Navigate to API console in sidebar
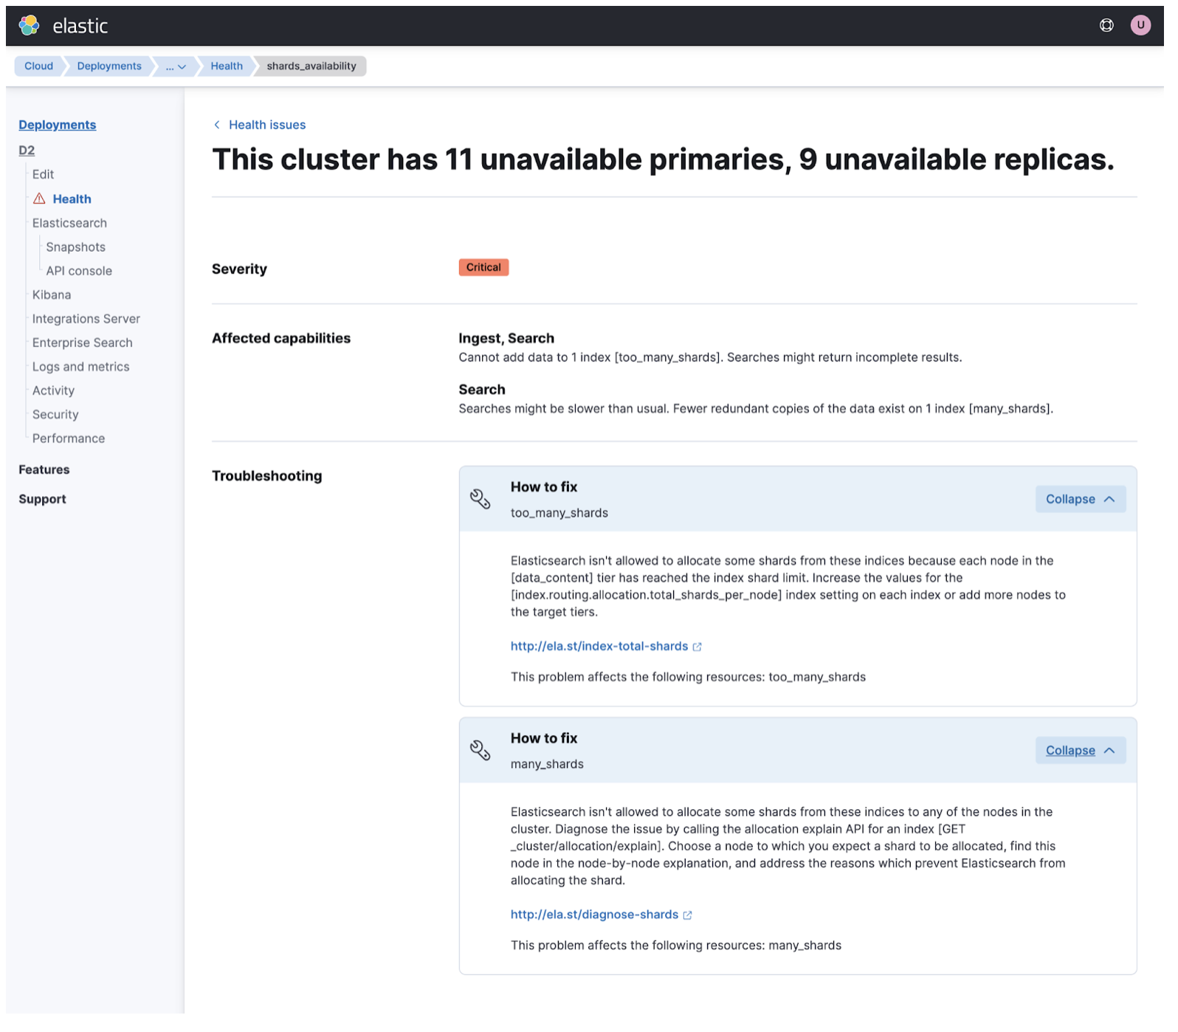The height and width of the screenshot is (1032, 1178). pyautogui.click(x=79, y=271)
